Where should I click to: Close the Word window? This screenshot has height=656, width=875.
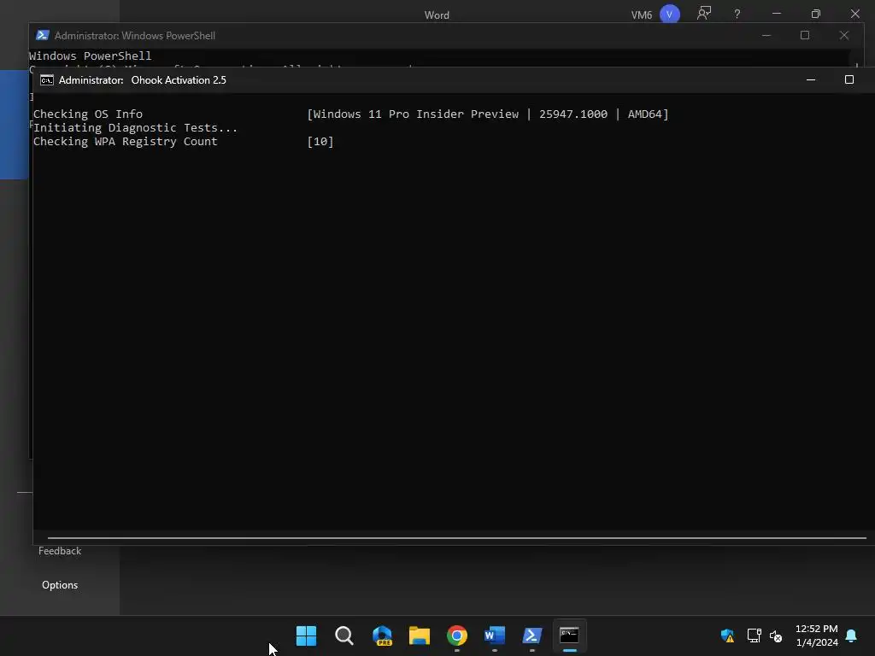click(854, 14)
